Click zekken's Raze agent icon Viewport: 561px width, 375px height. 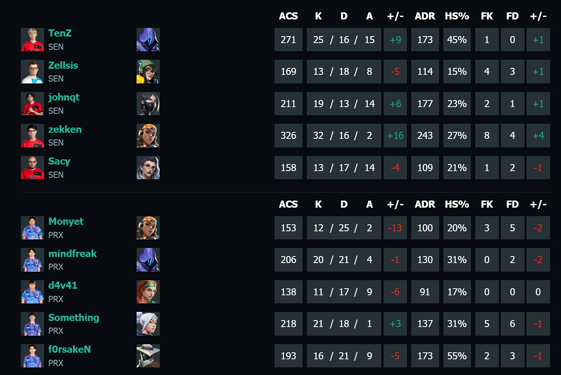click(x=148, y=136)
